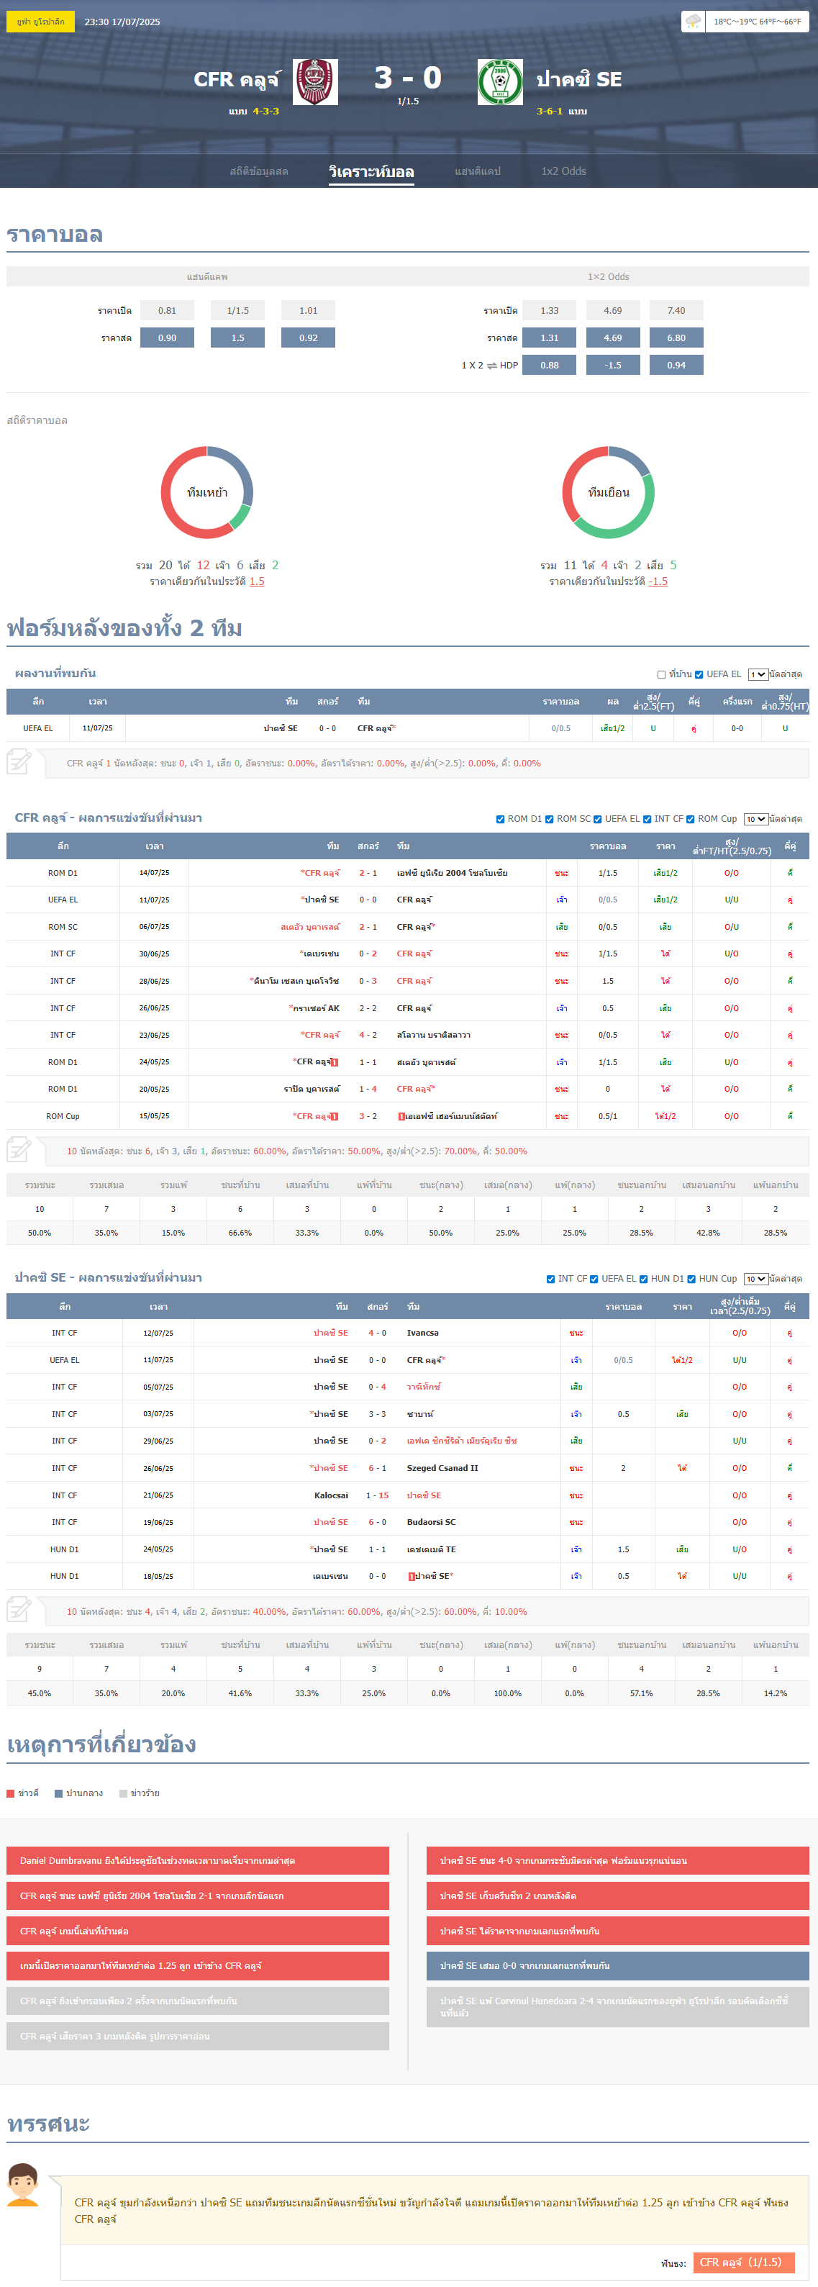Viewport: 818px width, 2287px height.
Task: Uncheck the ROM SC league filter
Action: (549, 820)
